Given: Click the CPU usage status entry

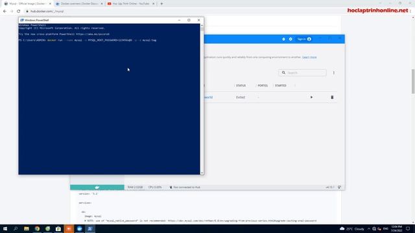Looking at the screenshot, I should coord(155,187).
